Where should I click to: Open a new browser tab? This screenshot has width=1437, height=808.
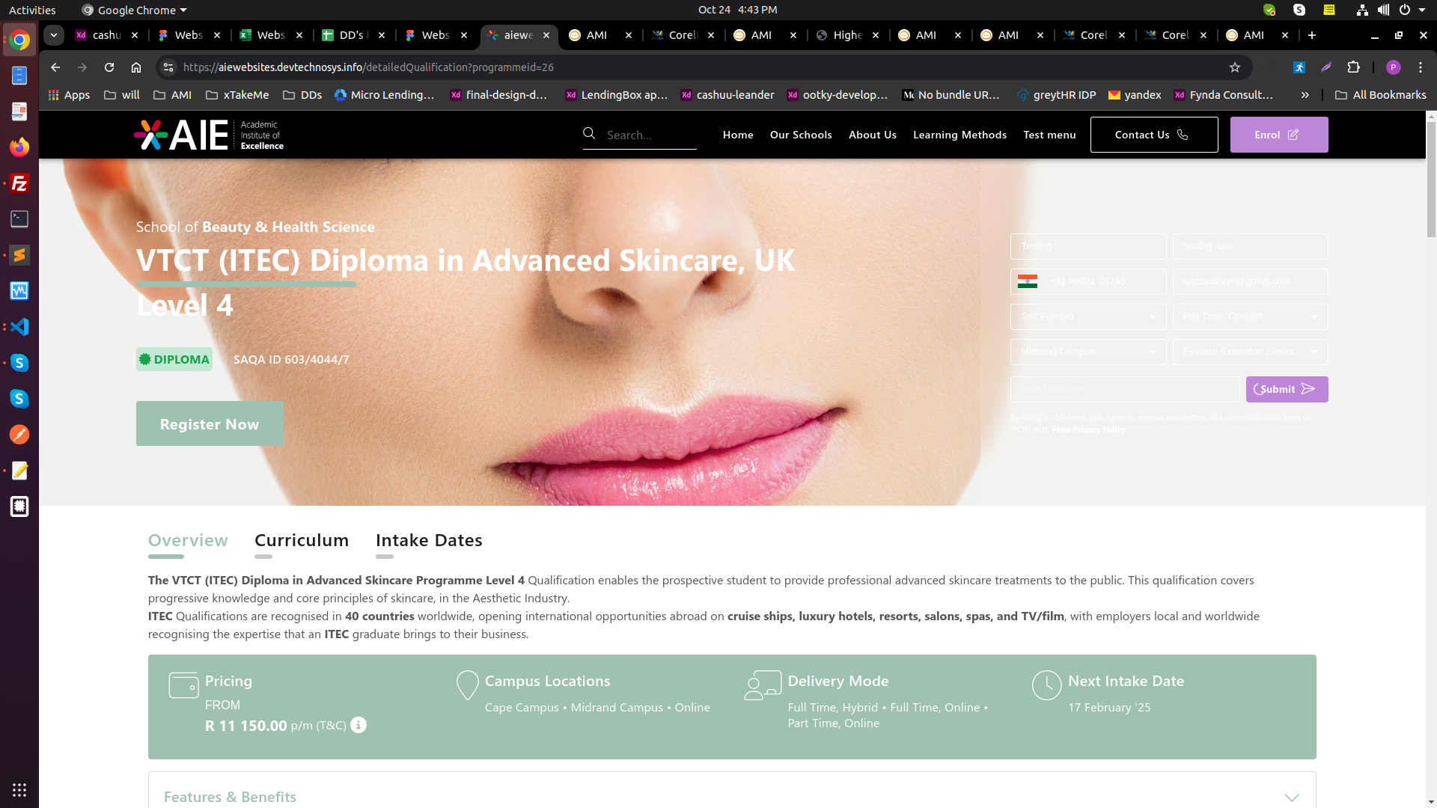1312,35
